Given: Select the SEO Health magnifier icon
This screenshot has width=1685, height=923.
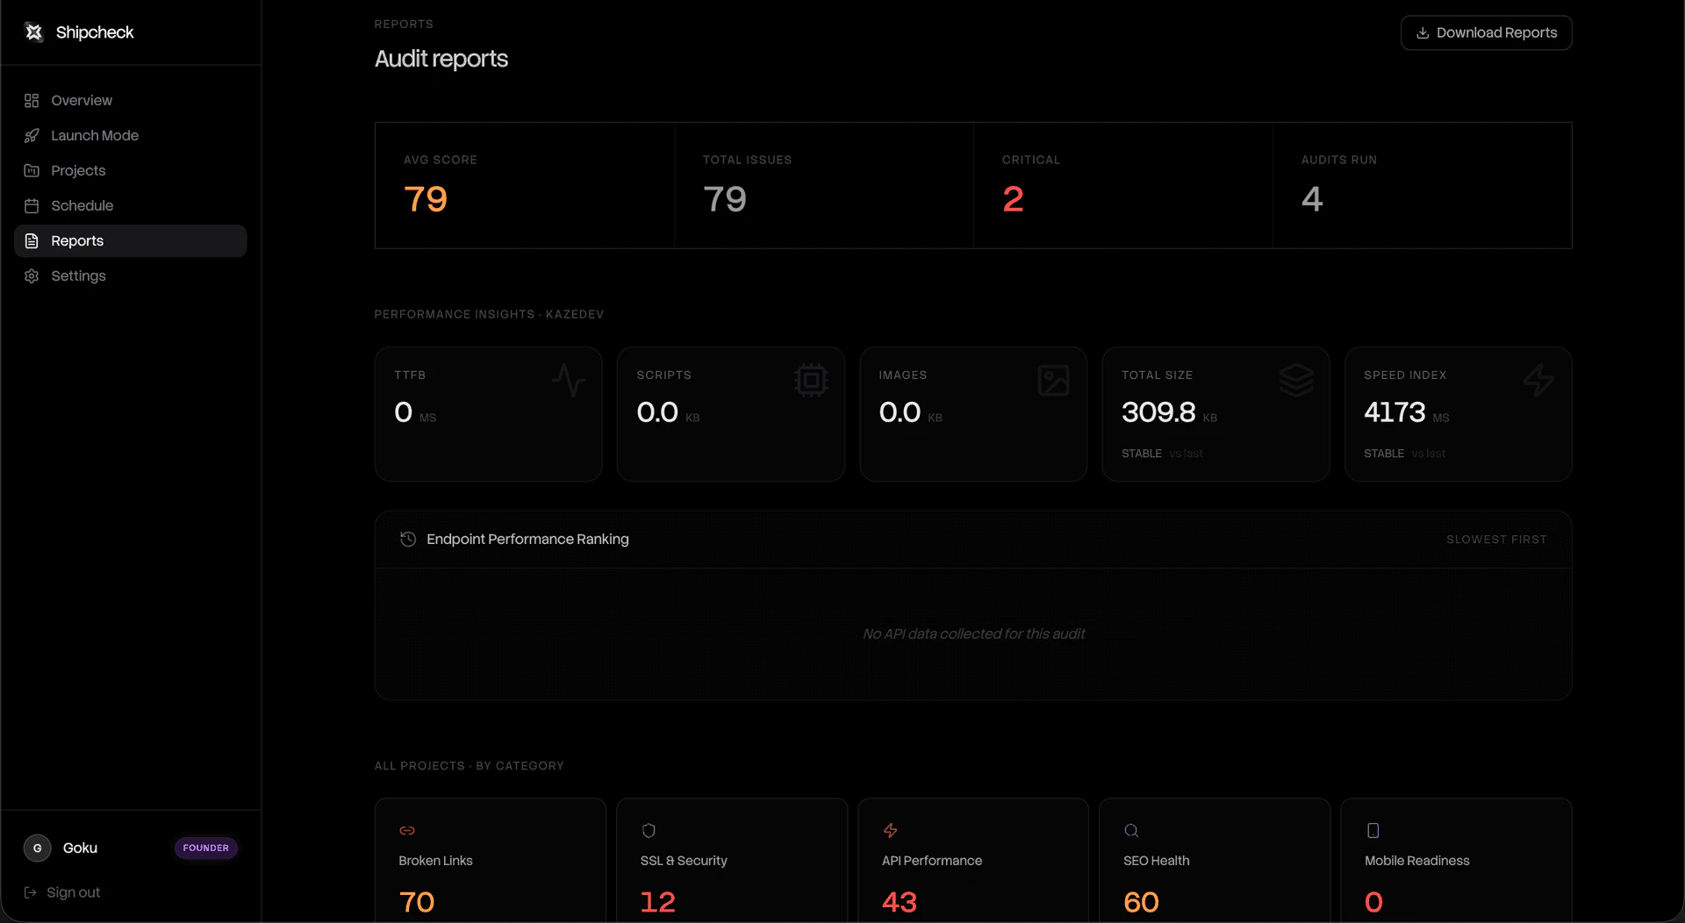Looking at the screenshot, I should [1131, 830].
